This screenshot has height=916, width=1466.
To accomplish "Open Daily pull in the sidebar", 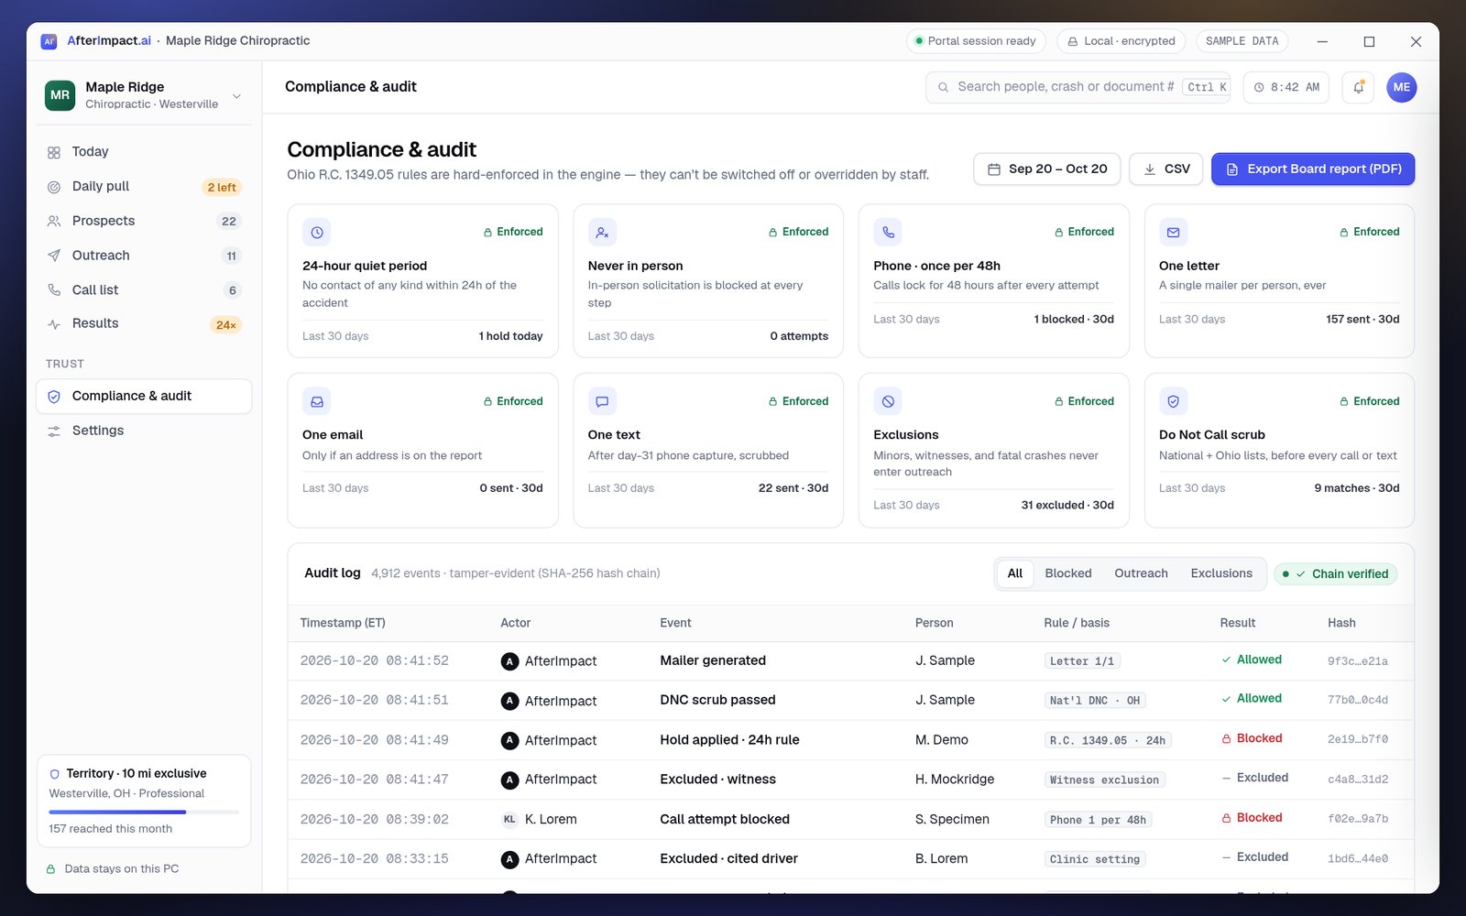I will pos(144,187).
